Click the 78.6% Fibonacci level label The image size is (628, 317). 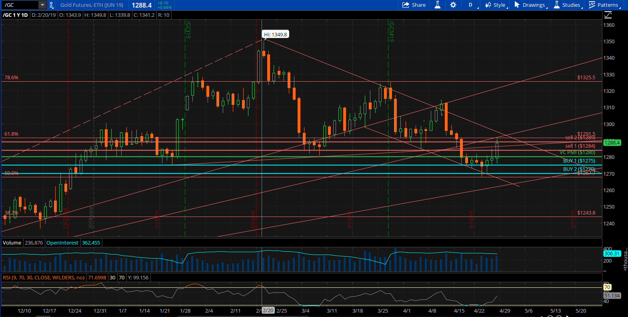pos(11,78)
